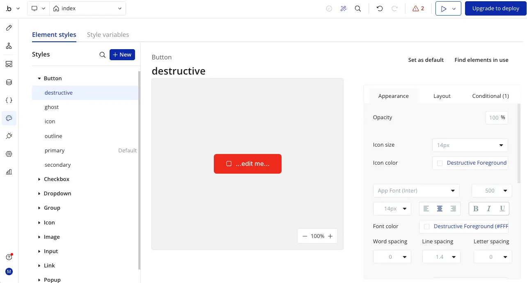Open the Workflow editor icon
This screenshot has height=283, width=527.
pos(9,46)
